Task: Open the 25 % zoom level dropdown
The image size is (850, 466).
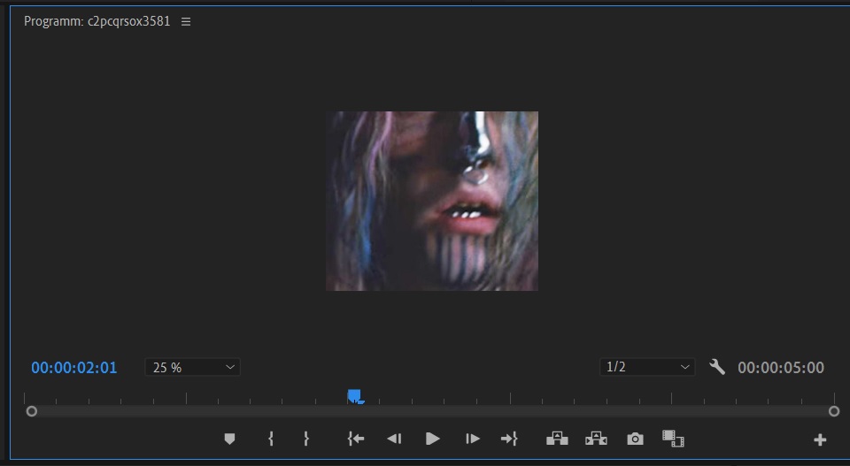Action: tap(192, 368)
